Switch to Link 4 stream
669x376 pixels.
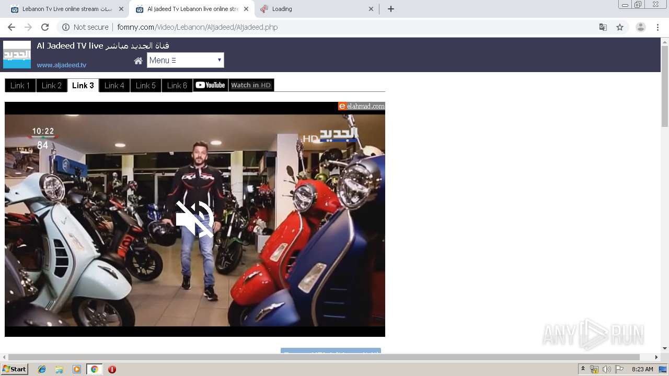click(x=114, y=85)
